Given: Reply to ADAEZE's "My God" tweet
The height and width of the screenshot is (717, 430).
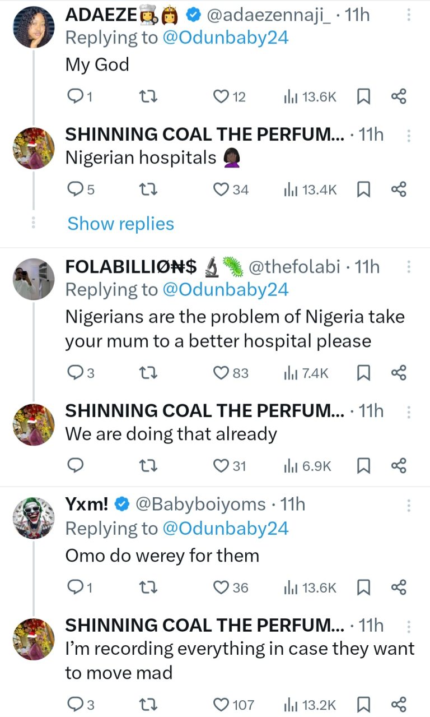Looking at the screenshot, I should point(74,97).
